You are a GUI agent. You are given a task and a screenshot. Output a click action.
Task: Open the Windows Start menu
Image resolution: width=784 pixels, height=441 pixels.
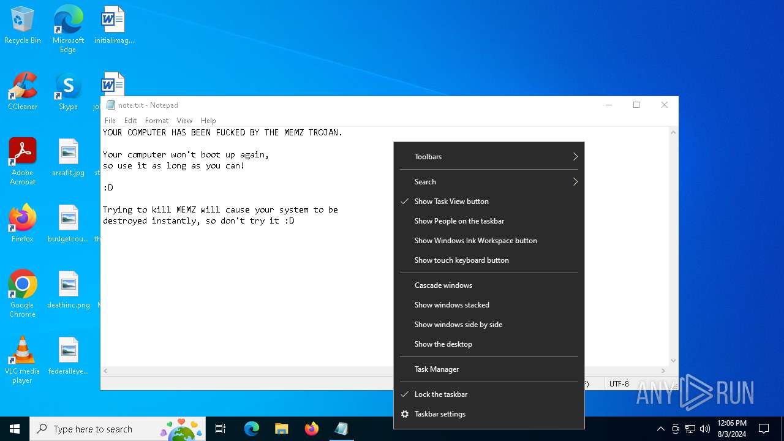(x=15, y=429)
